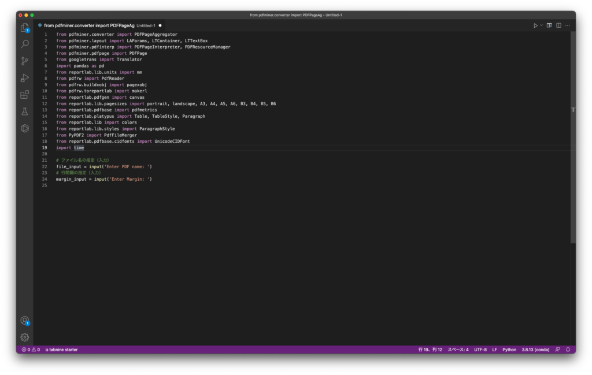The width and height of the screenshot is (592, 375).
Task: Click the unsaved dot on Untitled-1 tab
Action: coord(160,25)
